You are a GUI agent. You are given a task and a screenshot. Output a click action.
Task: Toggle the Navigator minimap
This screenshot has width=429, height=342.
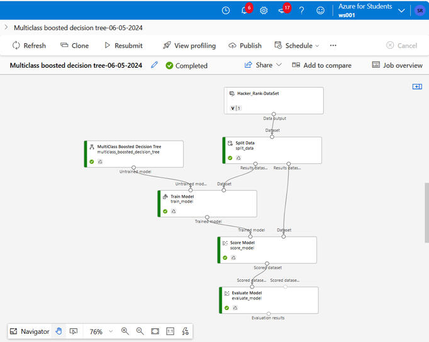(29, 331)
